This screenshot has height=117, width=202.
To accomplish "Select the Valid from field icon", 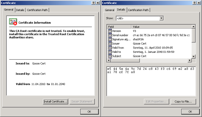I will tap(110, 48).
